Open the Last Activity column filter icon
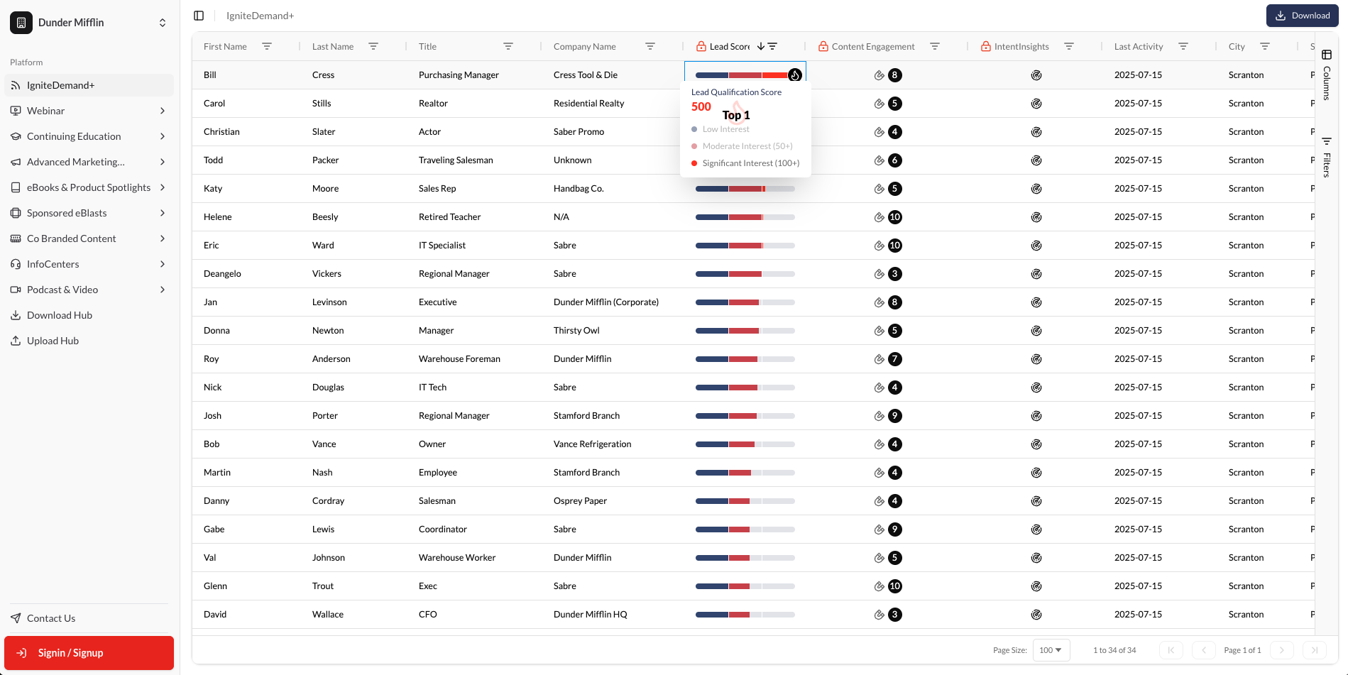This screenshot has width=1348, height=675. click(x=1183, y=46)
